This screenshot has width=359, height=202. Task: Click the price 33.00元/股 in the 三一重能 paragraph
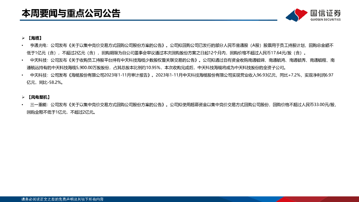324,105
